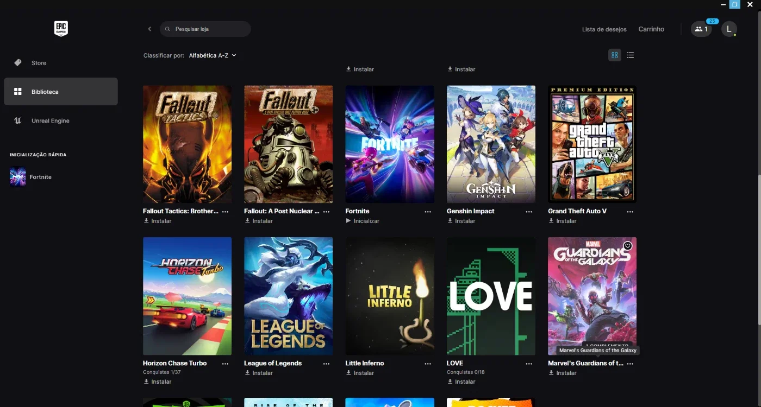
Task: Open options menu for League of Legends
Action: pos(326,364)
